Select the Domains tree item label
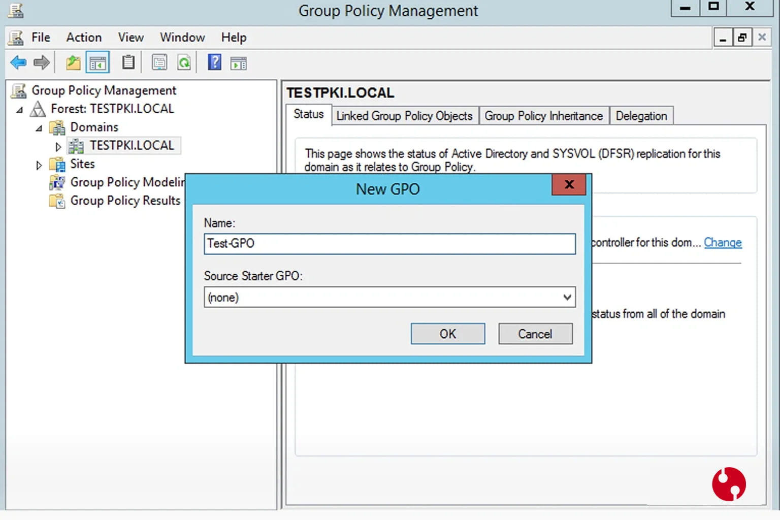This screenshot has width=780, height=520. tap(94, 127)
